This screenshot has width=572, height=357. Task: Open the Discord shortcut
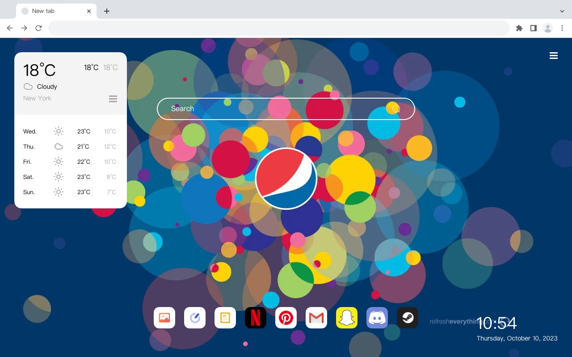(377, 318)
